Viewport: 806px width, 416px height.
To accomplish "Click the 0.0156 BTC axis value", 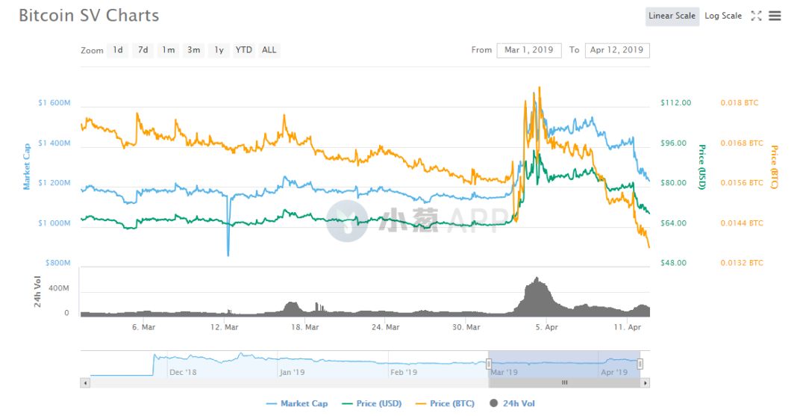I will [x=742, y=182].
